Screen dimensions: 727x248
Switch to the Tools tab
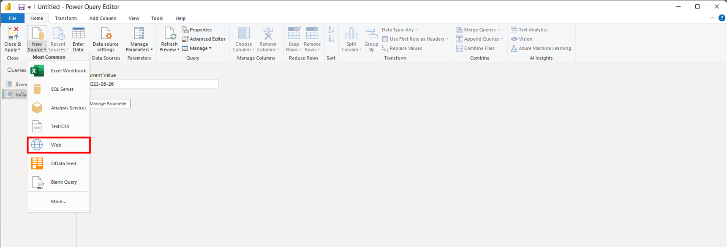(x=157, y=18)
